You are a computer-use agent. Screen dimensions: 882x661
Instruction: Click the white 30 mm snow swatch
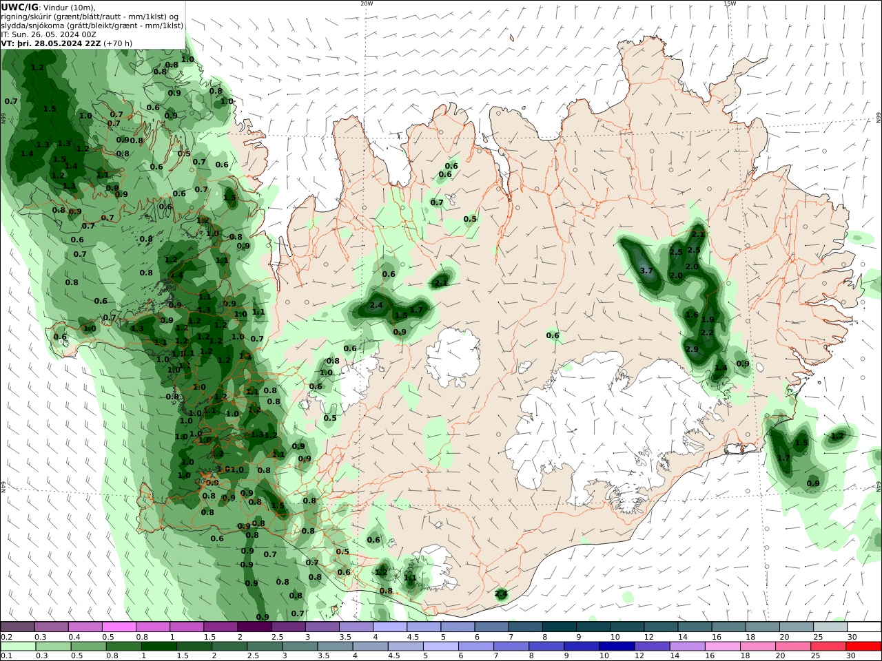coord(863,627)
